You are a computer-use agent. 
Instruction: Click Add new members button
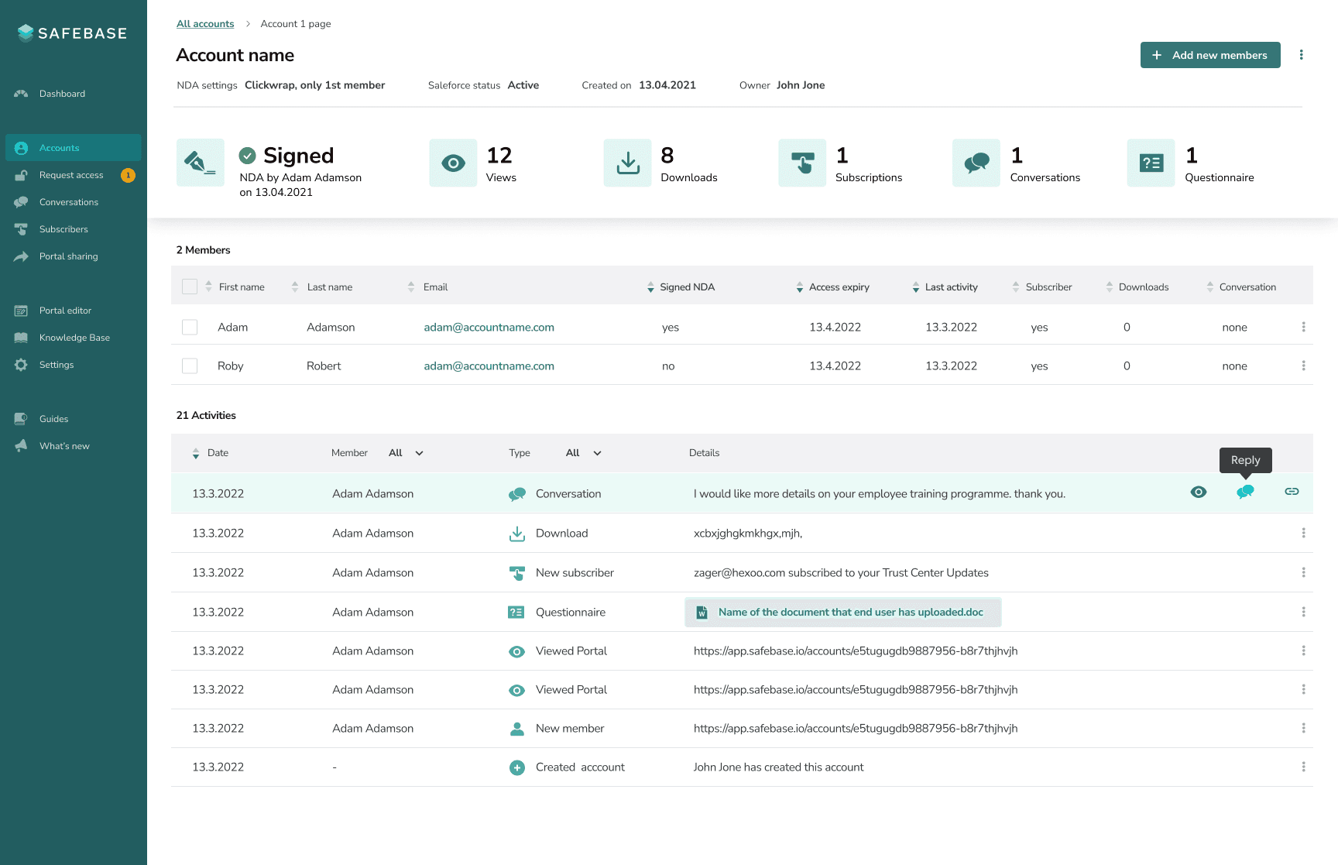point(1210,55)
